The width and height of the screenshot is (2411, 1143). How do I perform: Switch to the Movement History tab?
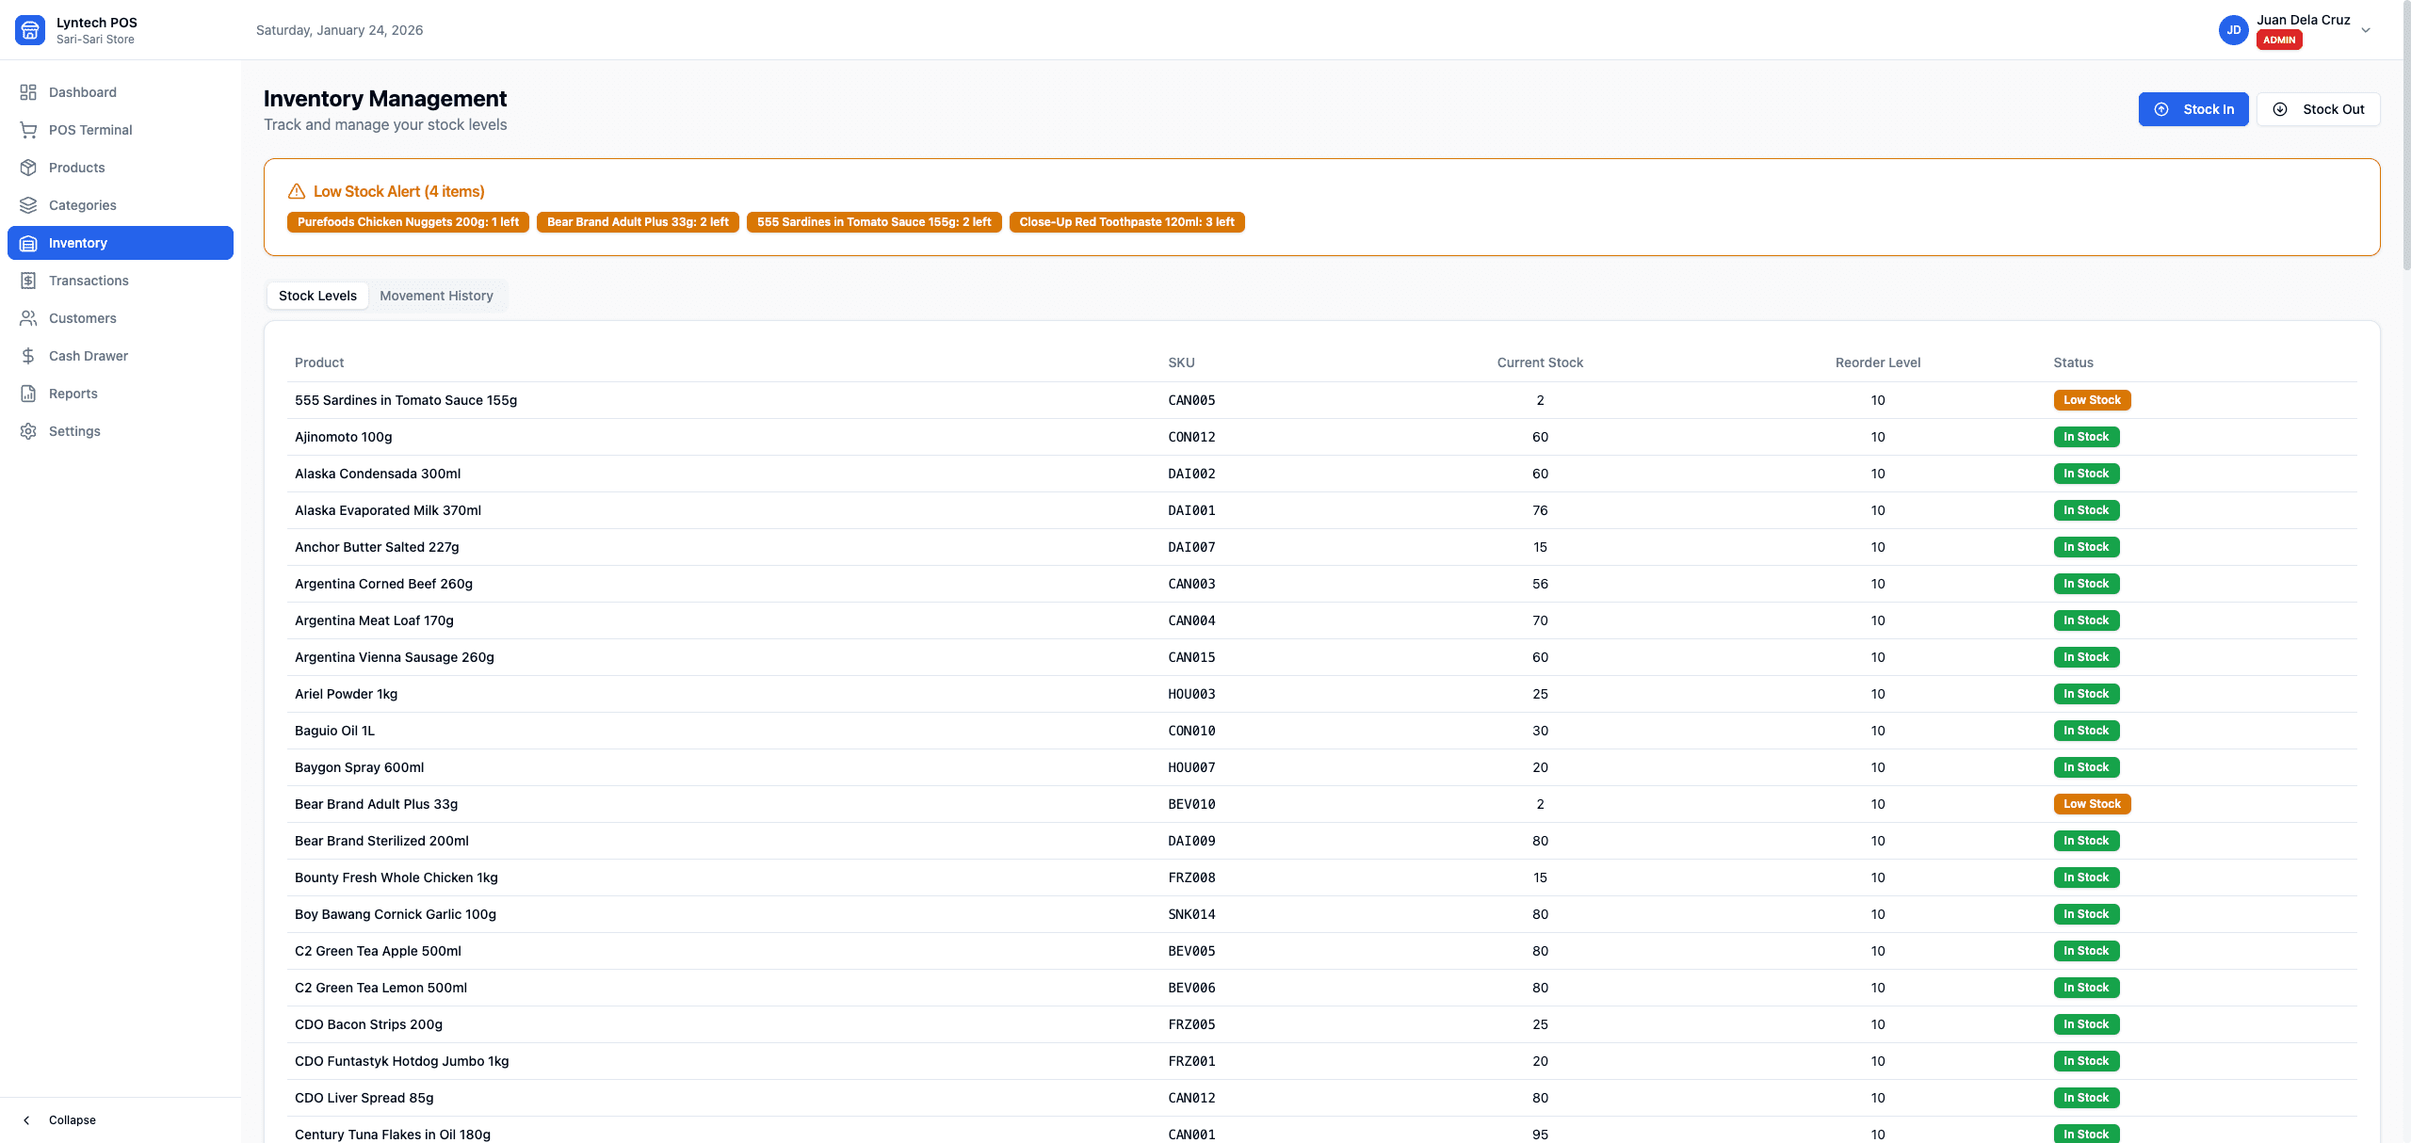[x=436, y=296]
